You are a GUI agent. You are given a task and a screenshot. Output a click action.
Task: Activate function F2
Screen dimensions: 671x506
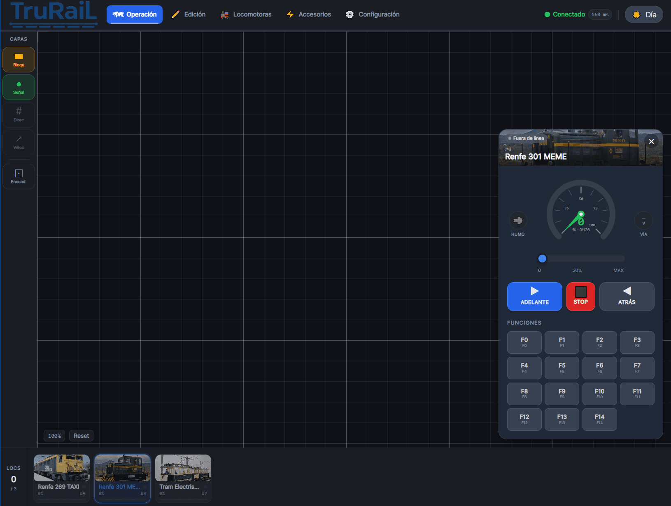pyautogui.click(x=599, y=342)
